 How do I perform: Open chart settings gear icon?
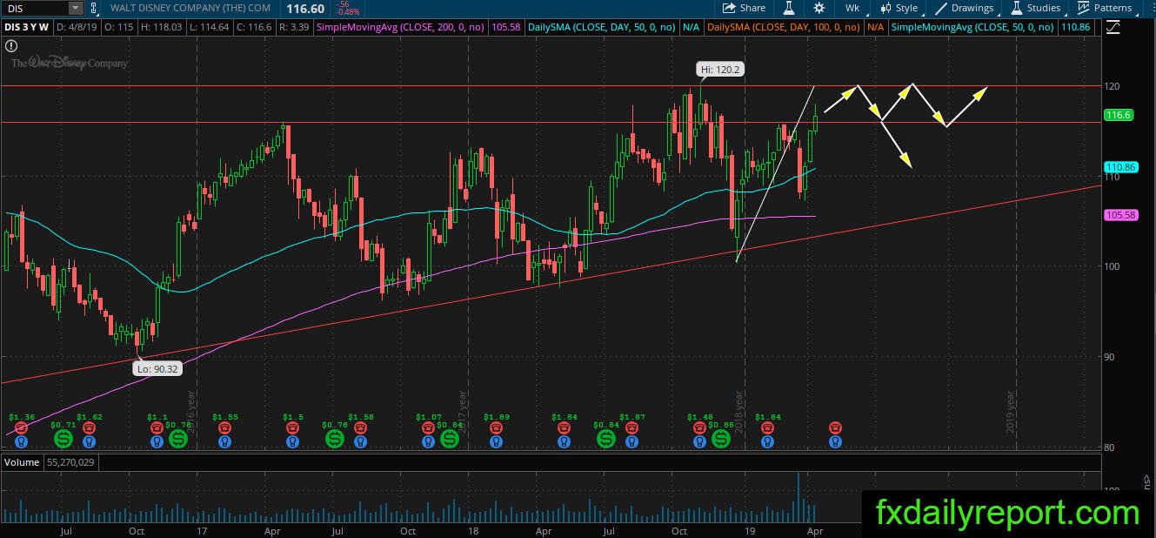[x=819, y=8]
